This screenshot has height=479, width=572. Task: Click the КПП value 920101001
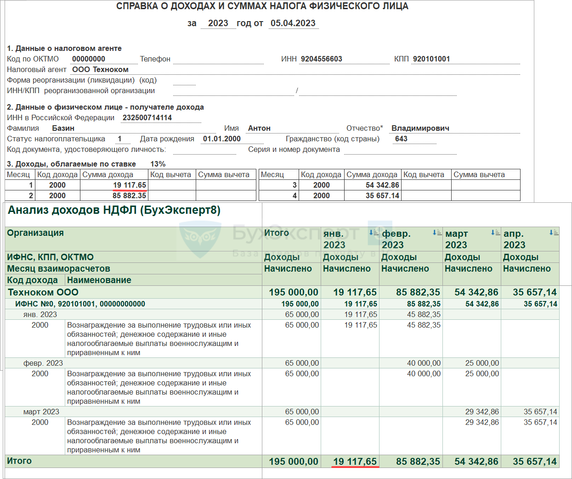[x=431, y=59]
